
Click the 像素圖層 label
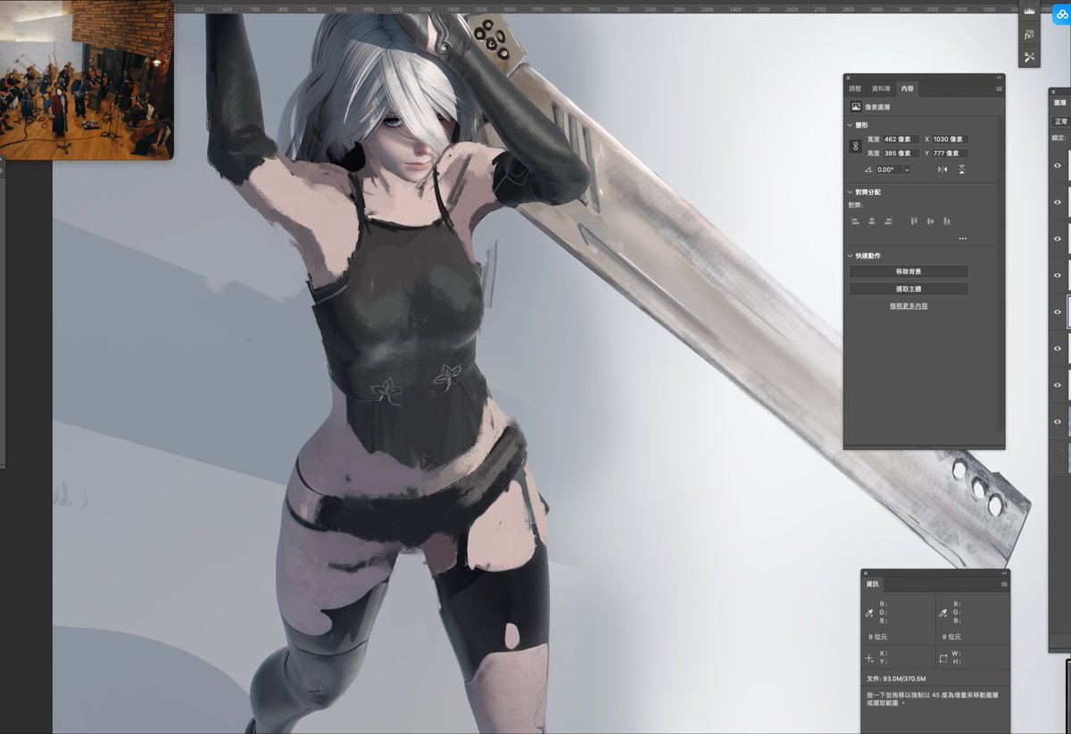tap(877, 107)
